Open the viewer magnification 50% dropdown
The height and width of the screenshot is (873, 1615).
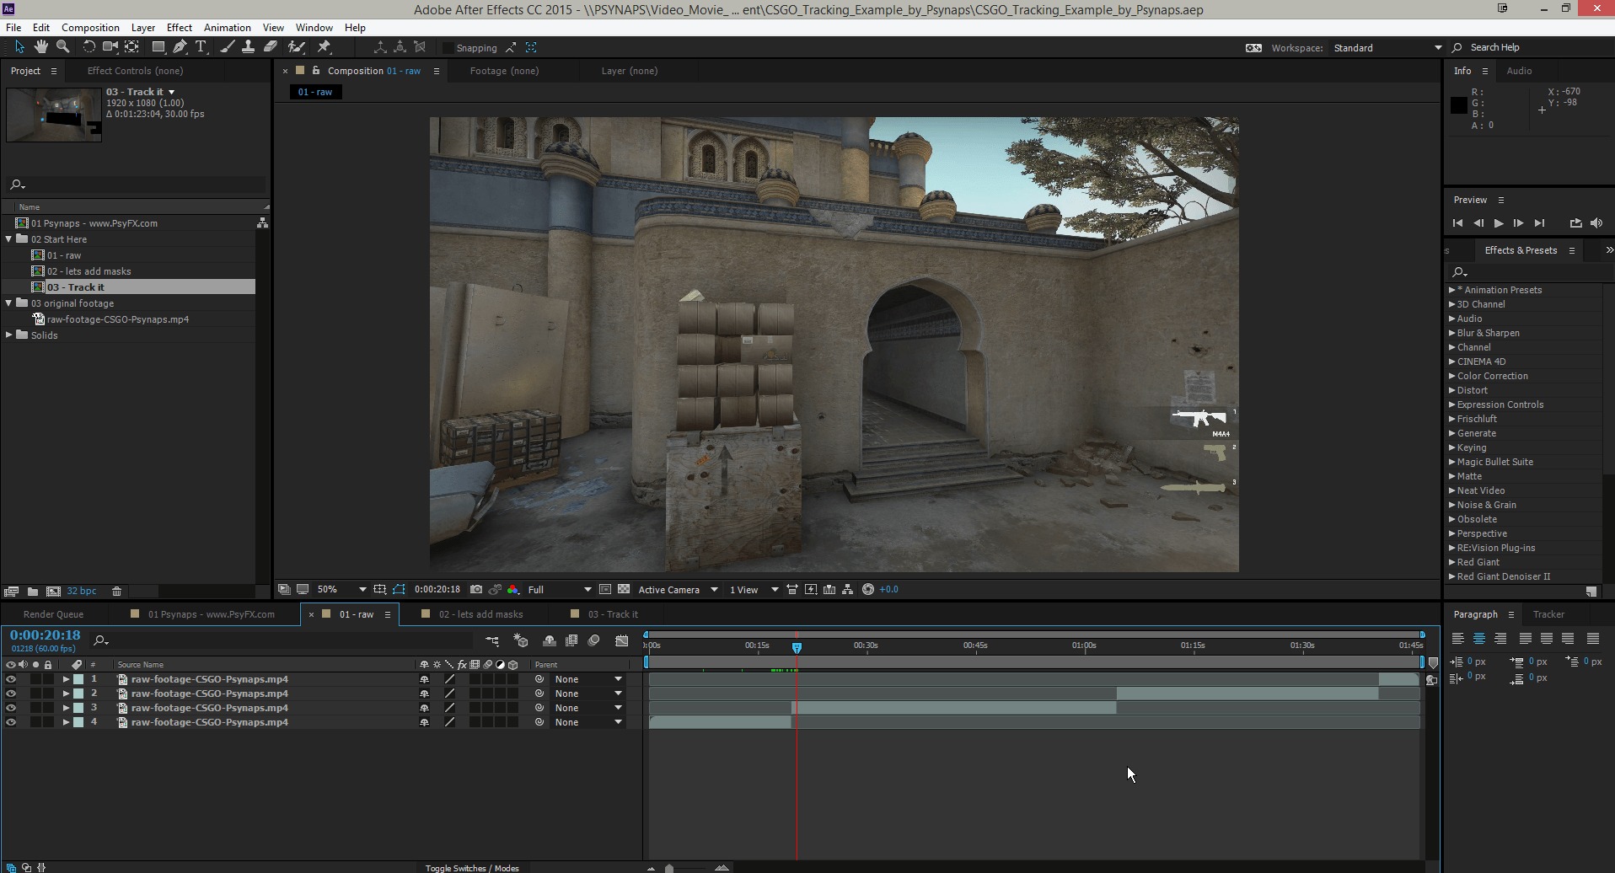[341, 590]
